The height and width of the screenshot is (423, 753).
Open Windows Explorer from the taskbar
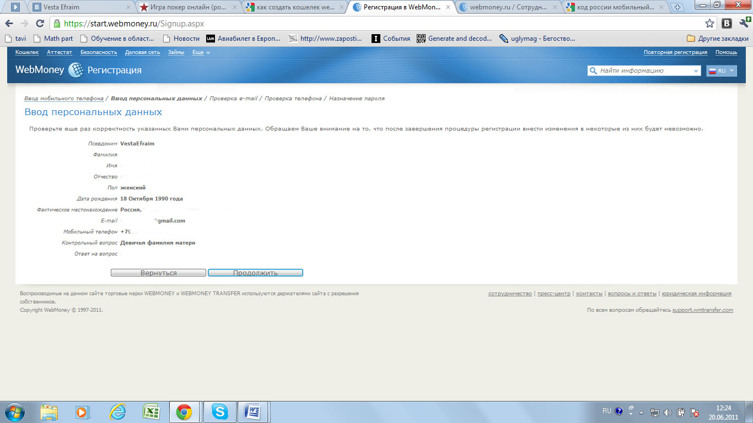pos(49,412)
